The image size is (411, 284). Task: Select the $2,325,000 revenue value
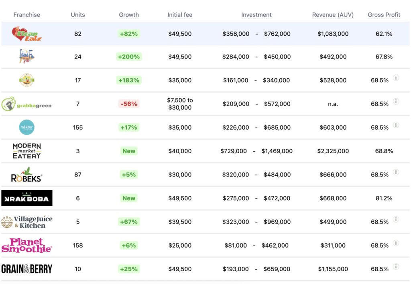333,151
